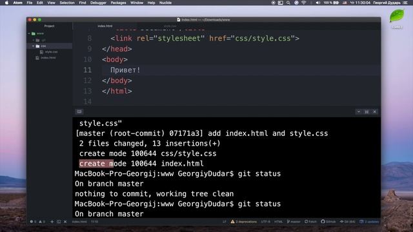Click the closing </html> tag
The image size is (413, 232).
[x=117, y=91]
